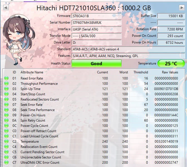Click the green status dot for Spin Retry Count

coord(6,120)
